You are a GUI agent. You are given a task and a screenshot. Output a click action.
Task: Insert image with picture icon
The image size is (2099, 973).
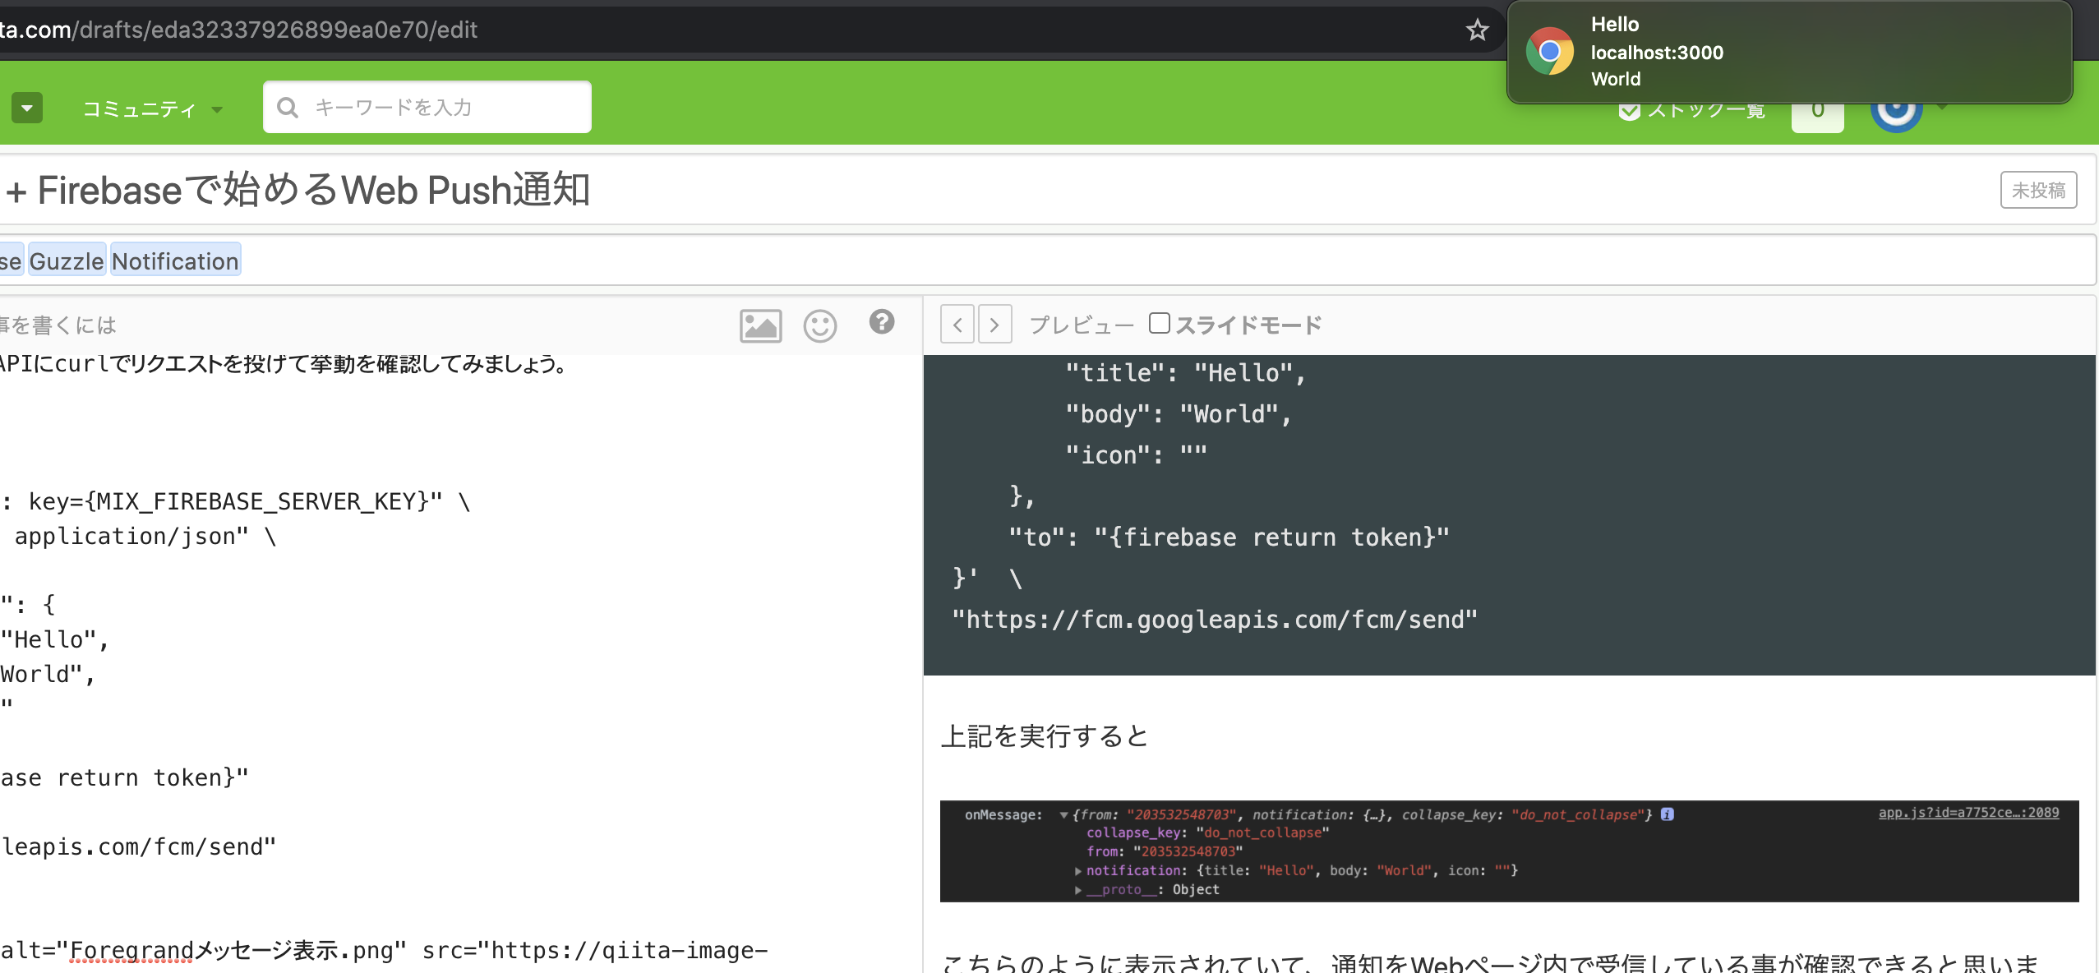click(x=760, y=325)
